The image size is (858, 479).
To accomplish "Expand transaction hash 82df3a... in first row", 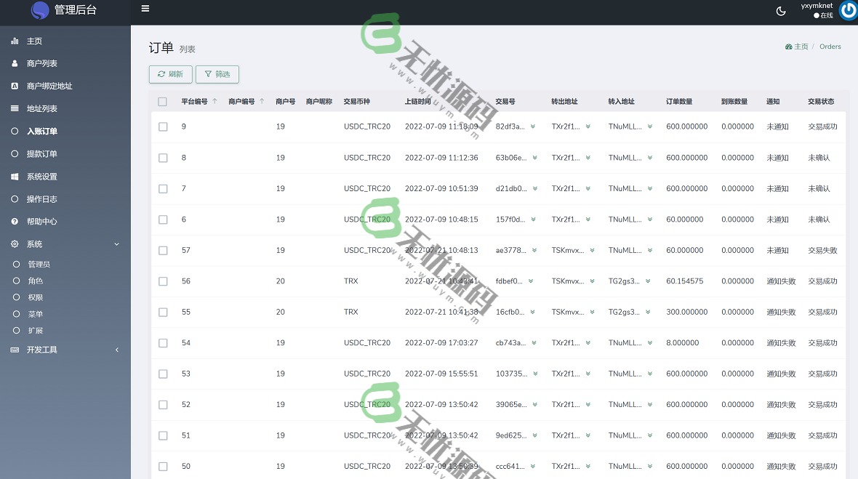I will pyautogui.click(x=533, y=126).
